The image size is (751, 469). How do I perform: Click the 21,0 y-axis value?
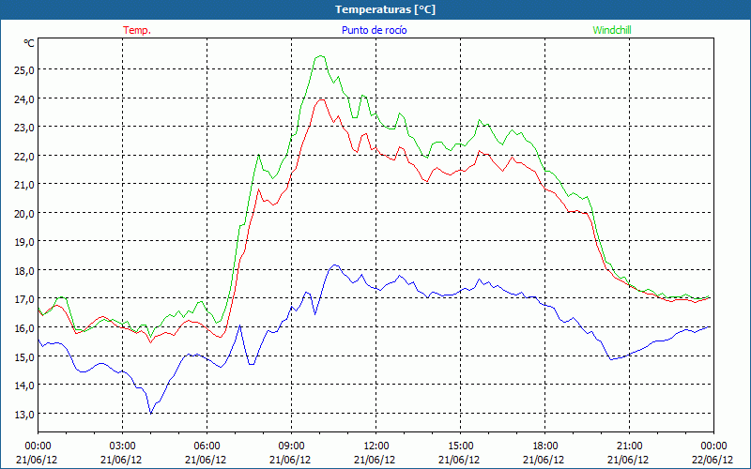click(23, 184)
